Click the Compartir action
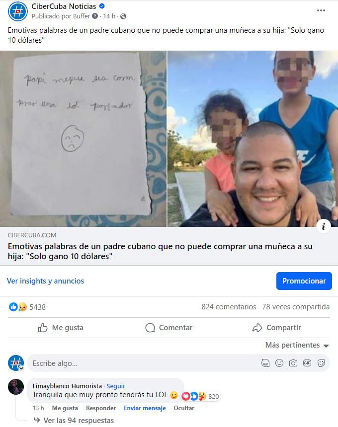The image size is (338, 427). [277, 328]
